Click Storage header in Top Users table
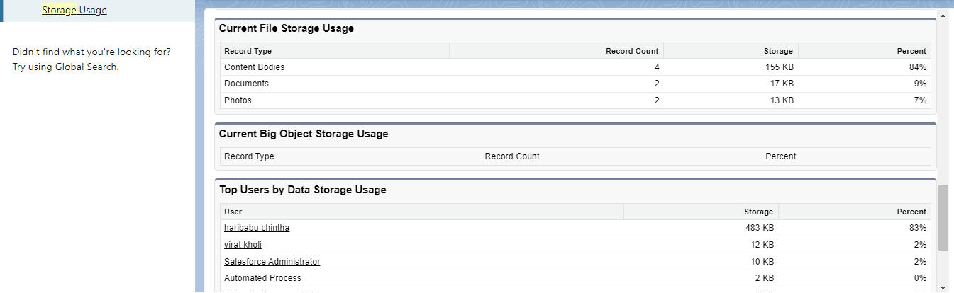The width and height of the screenshot is (954, 293). [x=758, y=212]
